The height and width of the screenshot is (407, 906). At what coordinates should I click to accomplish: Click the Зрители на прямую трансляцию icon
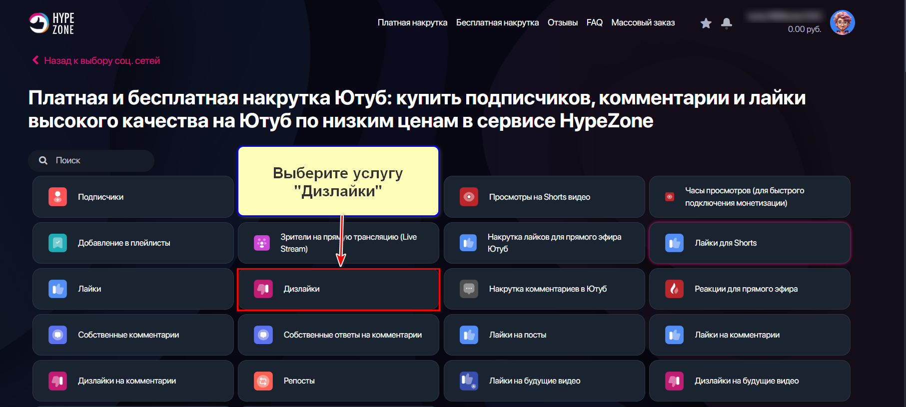coord(262,243)
